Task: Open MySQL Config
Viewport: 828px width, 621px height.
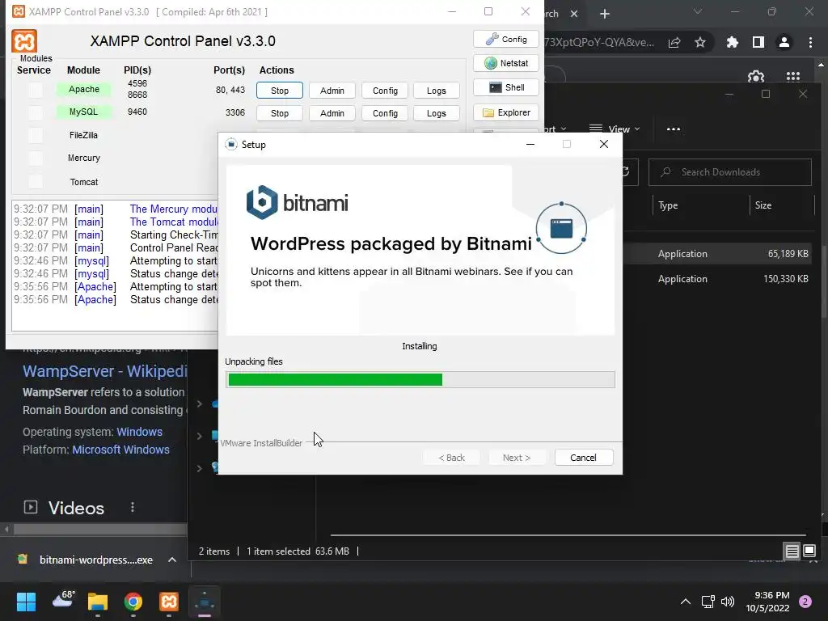Action: (385, 113)
